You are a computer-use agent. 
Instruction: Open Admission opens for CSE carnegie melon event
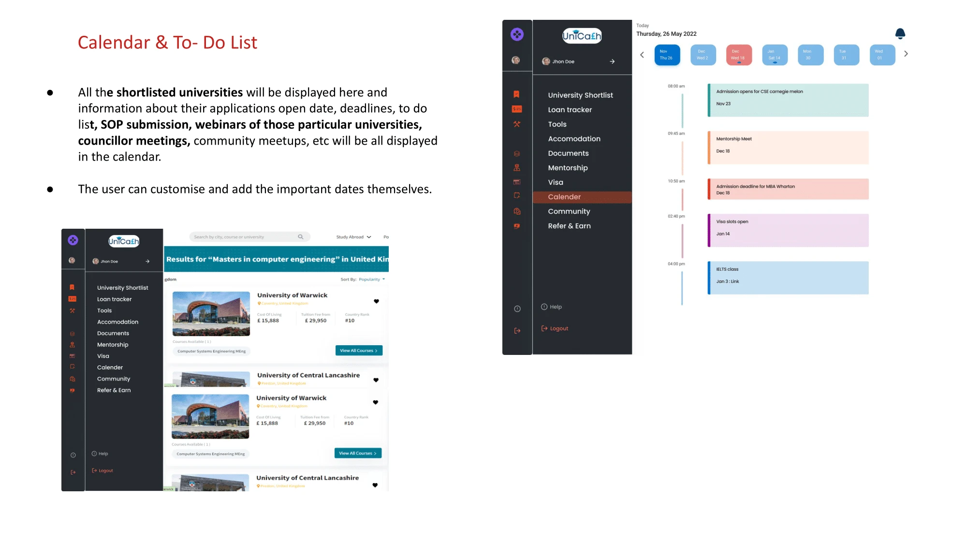788,100
